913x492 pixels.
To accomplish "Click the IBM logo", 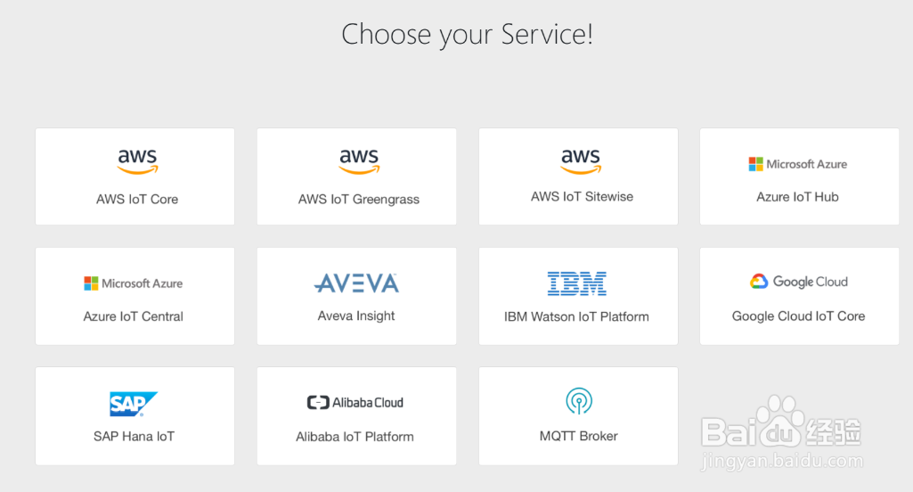I will coord(576,283).
